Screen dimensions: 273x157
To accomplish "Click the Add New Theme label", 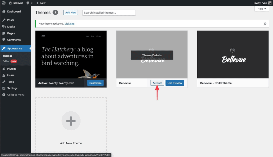I will pyautogui.click(x=71, y=143).
